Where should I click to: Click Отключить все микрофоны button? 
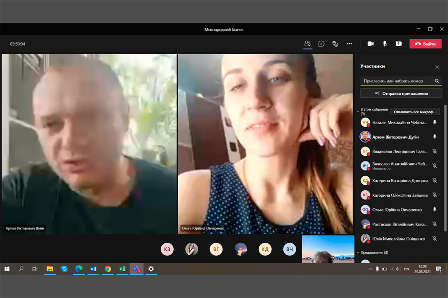(x=415, y=112)
